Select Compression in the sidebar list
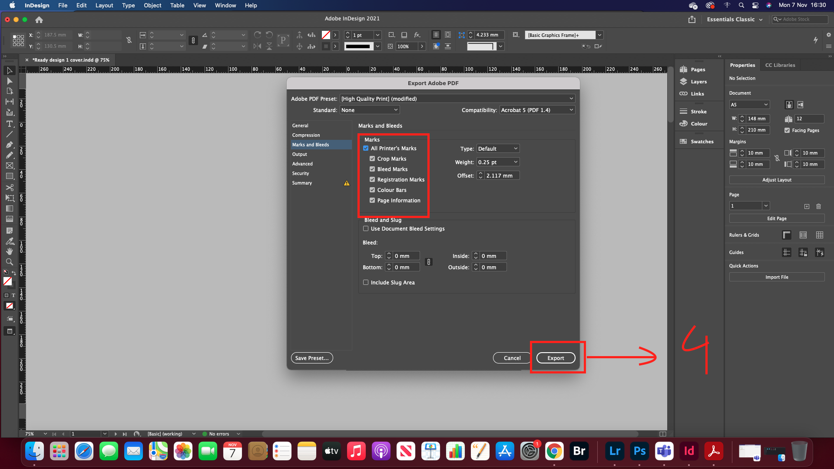 306,135
